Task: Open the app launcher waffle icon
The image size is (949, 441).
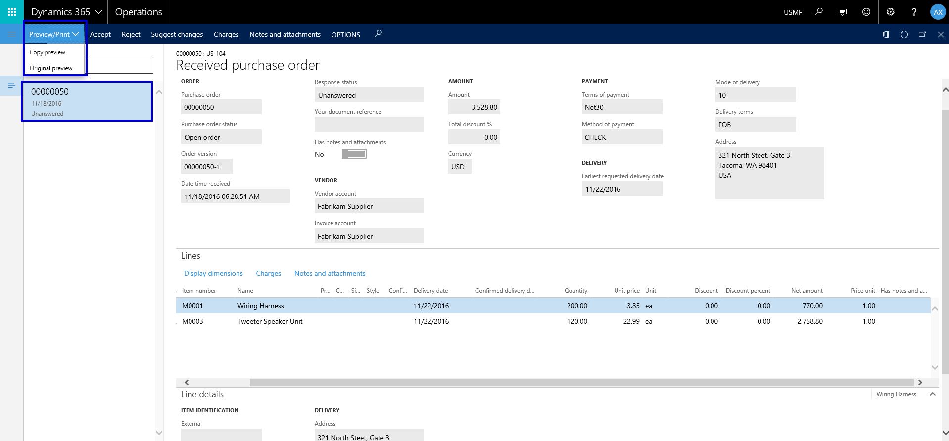Action: click(12, 12)
